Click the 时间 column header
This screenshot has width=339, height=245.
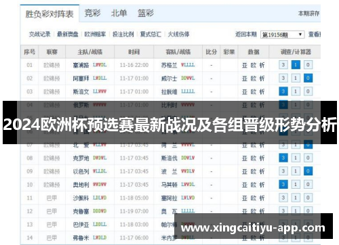(x=134, y=52)
